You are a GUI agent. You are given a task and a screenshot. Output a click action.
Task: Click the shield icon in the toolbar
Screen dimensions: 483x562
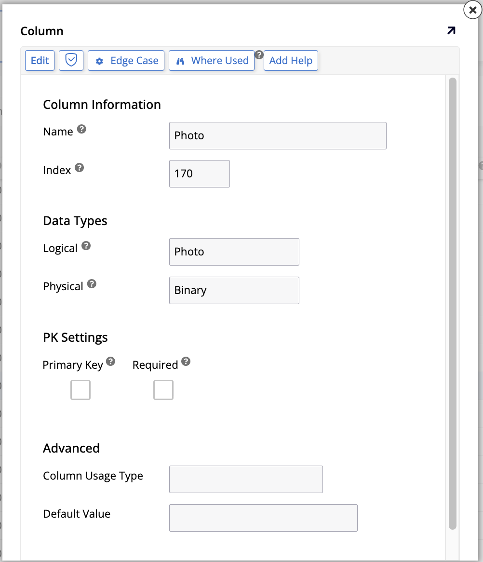(x=71, y=60)
